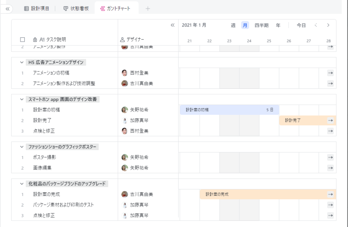Open 状態看板 tab
Viewport: 348px width, 227px height.
(76, 8)
